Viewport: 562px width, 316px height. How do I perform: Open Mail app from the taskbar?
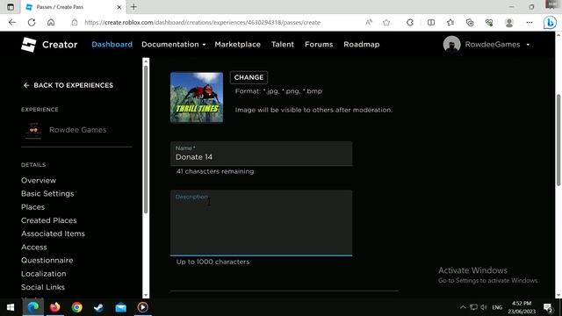click(121, 307)
